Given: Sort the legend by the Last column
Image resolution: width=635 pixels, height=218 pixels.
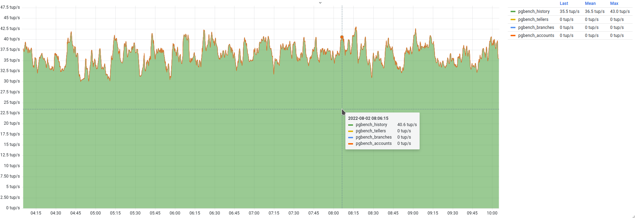Looking at the screenshot, I should (x=564, y=3).
